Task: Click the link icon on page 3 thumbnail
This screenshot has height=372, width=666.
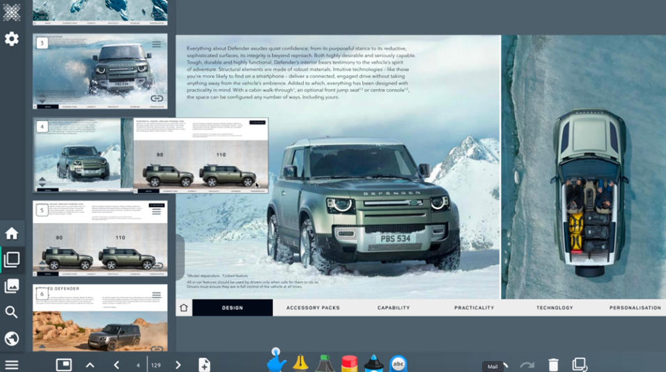Action: (x=157, y=98)
